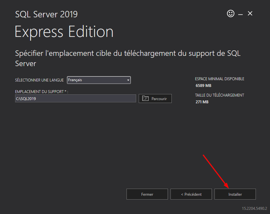Click the smiley feedback icon in the title bar

pos(231,13)
